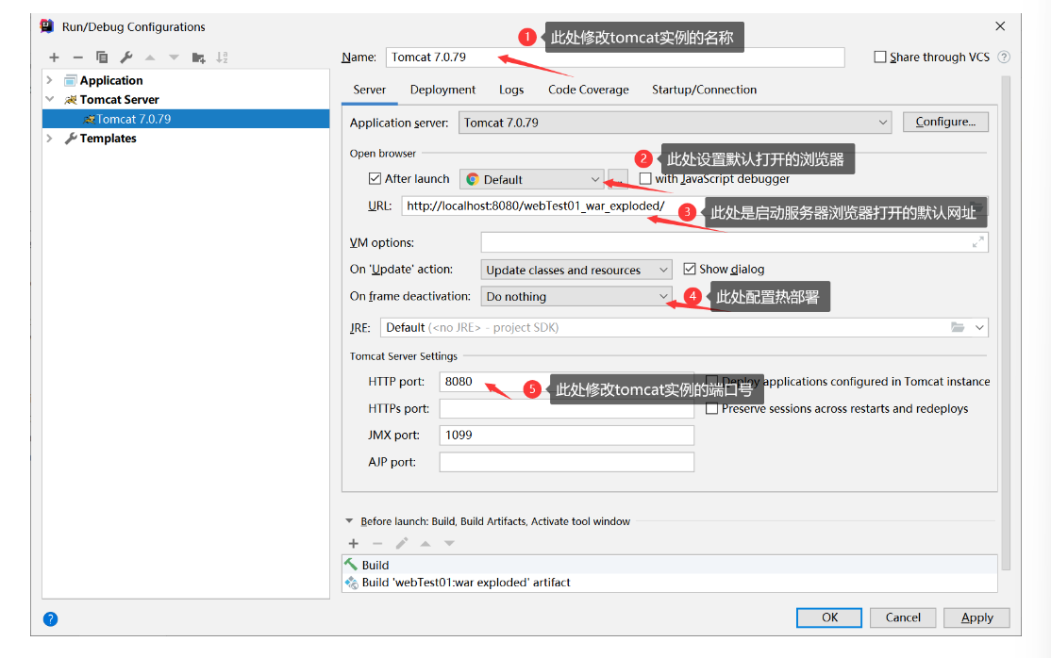This screenshot has height=658, width=1051.
Task: Click the help icon next to Share through VCS
Action: (1004, 57)
